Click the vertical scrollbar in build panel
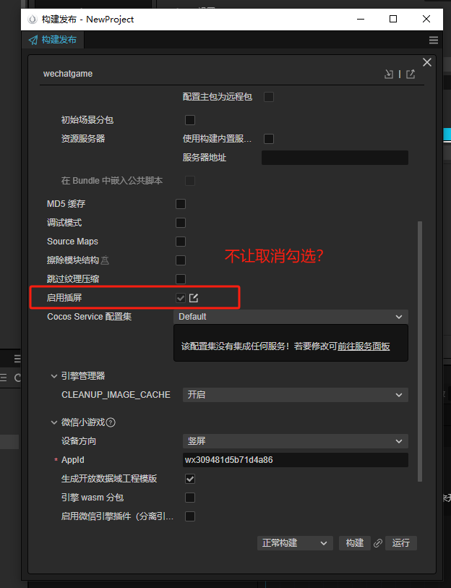The width and height of the screenshot is (451, 588). [x=420, y=351]
